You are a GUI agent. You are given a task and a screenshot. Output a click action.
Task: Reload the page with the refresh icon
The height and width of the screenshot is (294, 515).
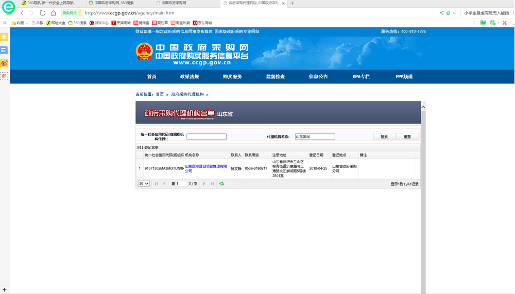tap(43, 13)
